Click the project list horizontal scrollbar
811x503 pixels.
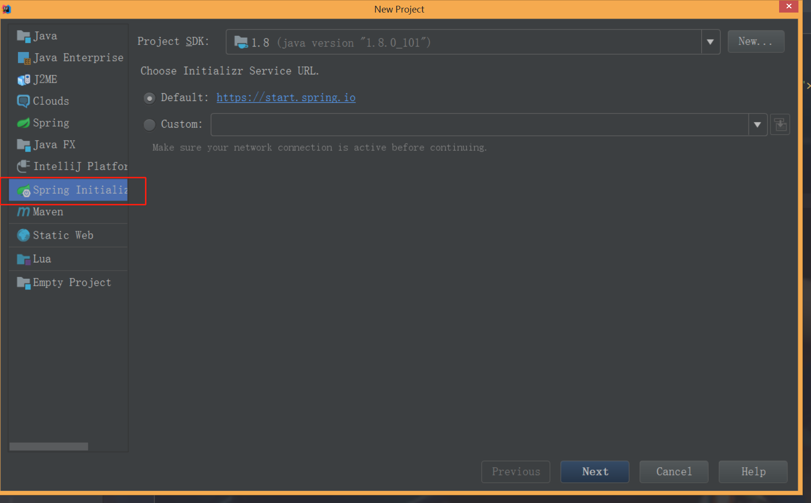tap(49, 446)
